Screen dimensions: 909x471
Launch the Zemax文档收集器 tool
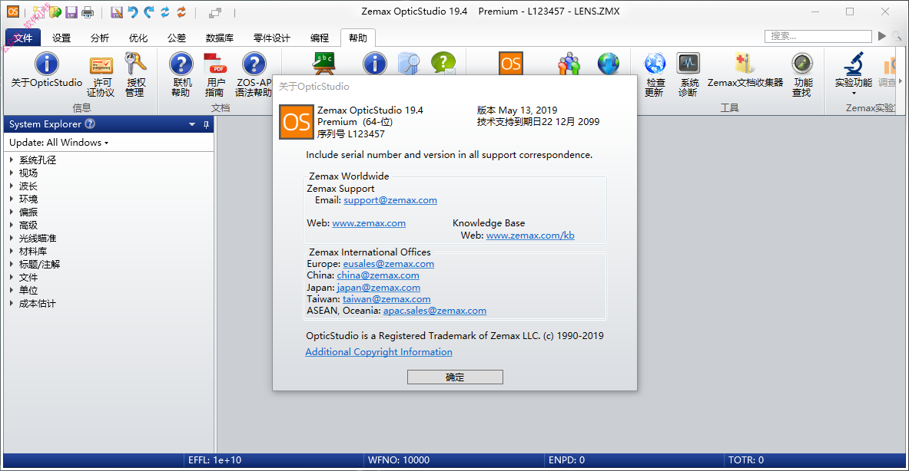pos(745,71)
